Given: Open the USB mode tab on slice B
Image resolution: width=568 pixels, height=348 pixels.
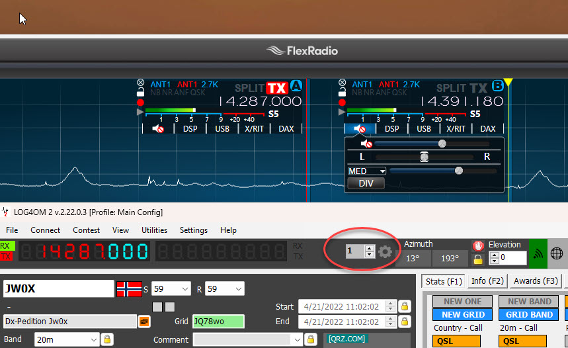Looking at the screenshot, I should pyautogui.click(x=424, y=129).
